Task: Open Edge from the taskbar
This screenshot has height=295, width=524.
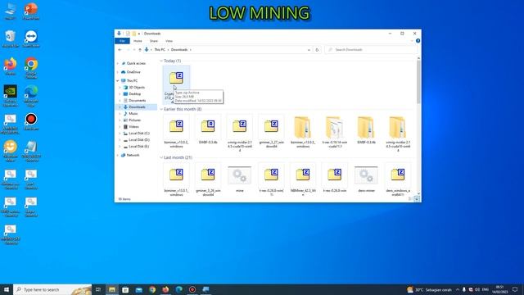Action: (179, 289)
